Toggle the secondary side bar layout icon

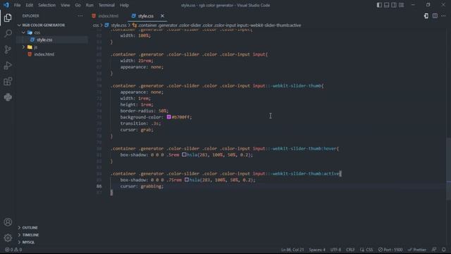[394, 5]
